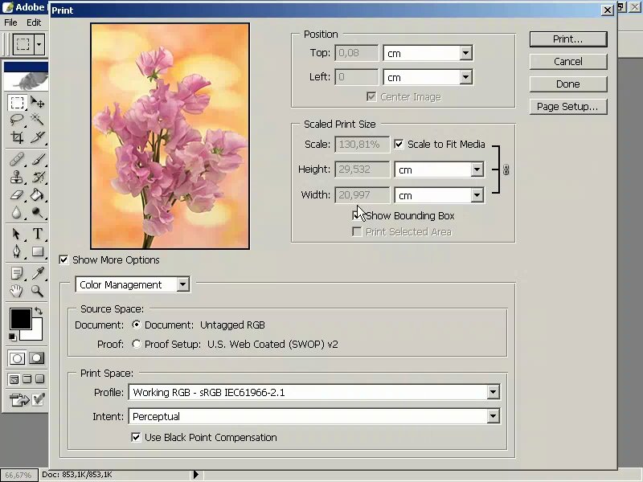Select the Zoom tool
This screenshot has width=643, height=482.
[37, 291]
